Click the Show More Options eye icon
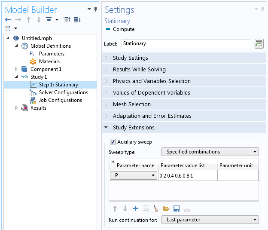The width and height of the screenshot is (268, 230). tap(49, 20)
